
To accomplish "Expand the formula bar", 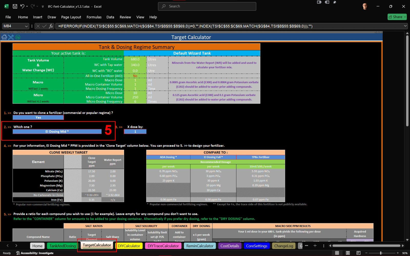I will [x=405, y=26].
